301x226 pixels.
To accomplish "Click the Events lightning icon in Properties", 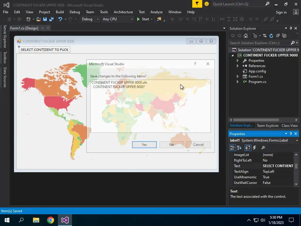I will (x=255, y=148).
